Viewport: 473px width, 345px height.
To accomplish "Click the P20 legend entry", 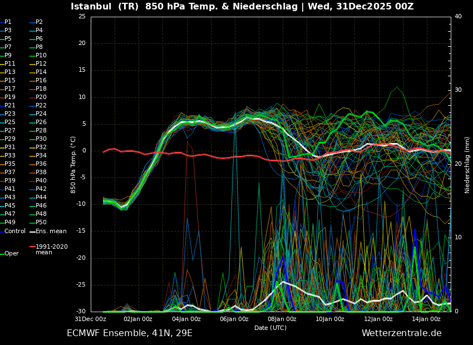I will (38, 97).
